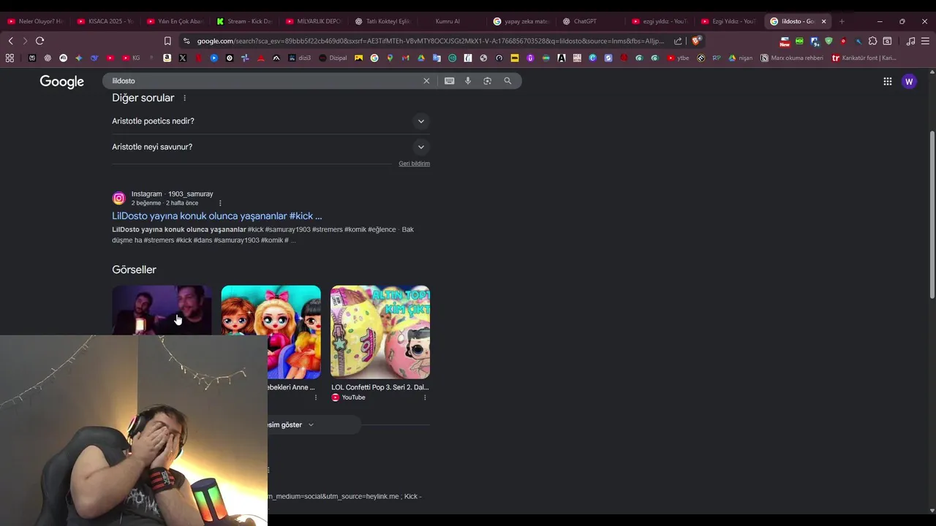Image resolution: width=936 pixels, height=526 pixels.
Task: Open the Google apps grid icon
Action: pyautogui.click(x=887, y=81)
